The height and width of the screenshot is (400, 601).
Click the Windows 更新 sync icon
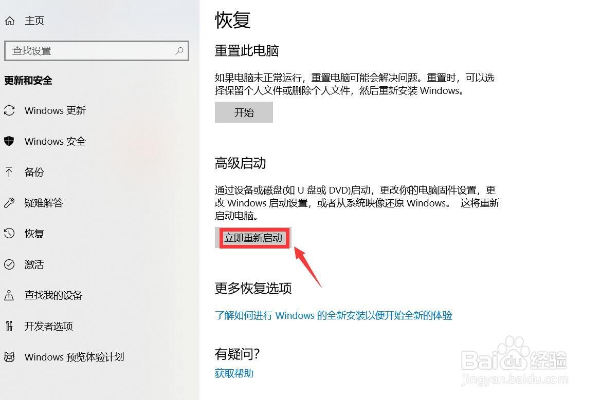pyautogui.click(x=9, y=110)
